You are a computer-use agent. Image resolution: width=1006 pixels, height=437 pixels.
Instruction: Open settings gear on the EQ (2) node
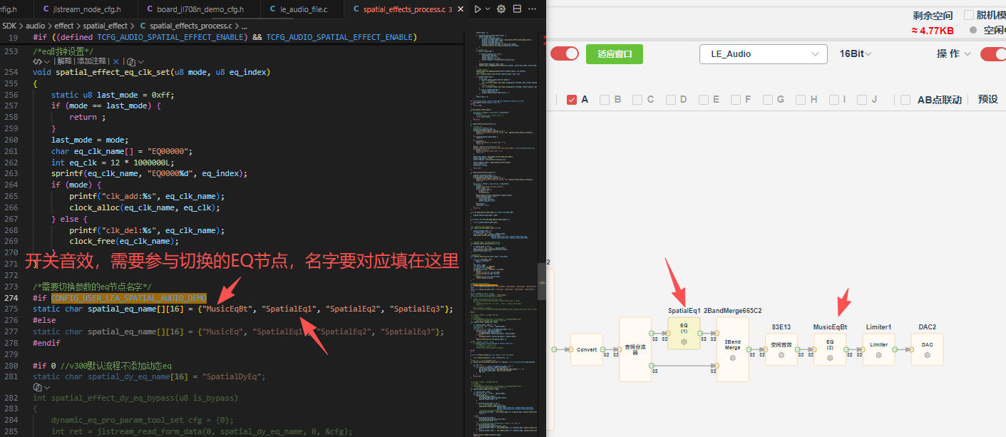coord(830,358)
